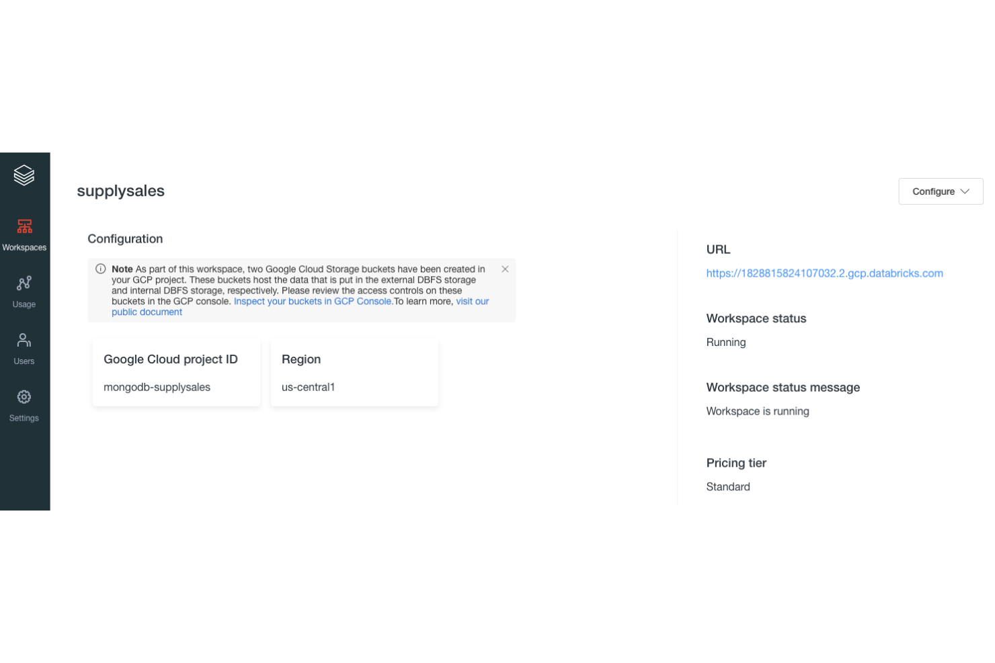The image size is (995, 663).
Task: Dismiss the note banner with X
Action: [505, 269]
